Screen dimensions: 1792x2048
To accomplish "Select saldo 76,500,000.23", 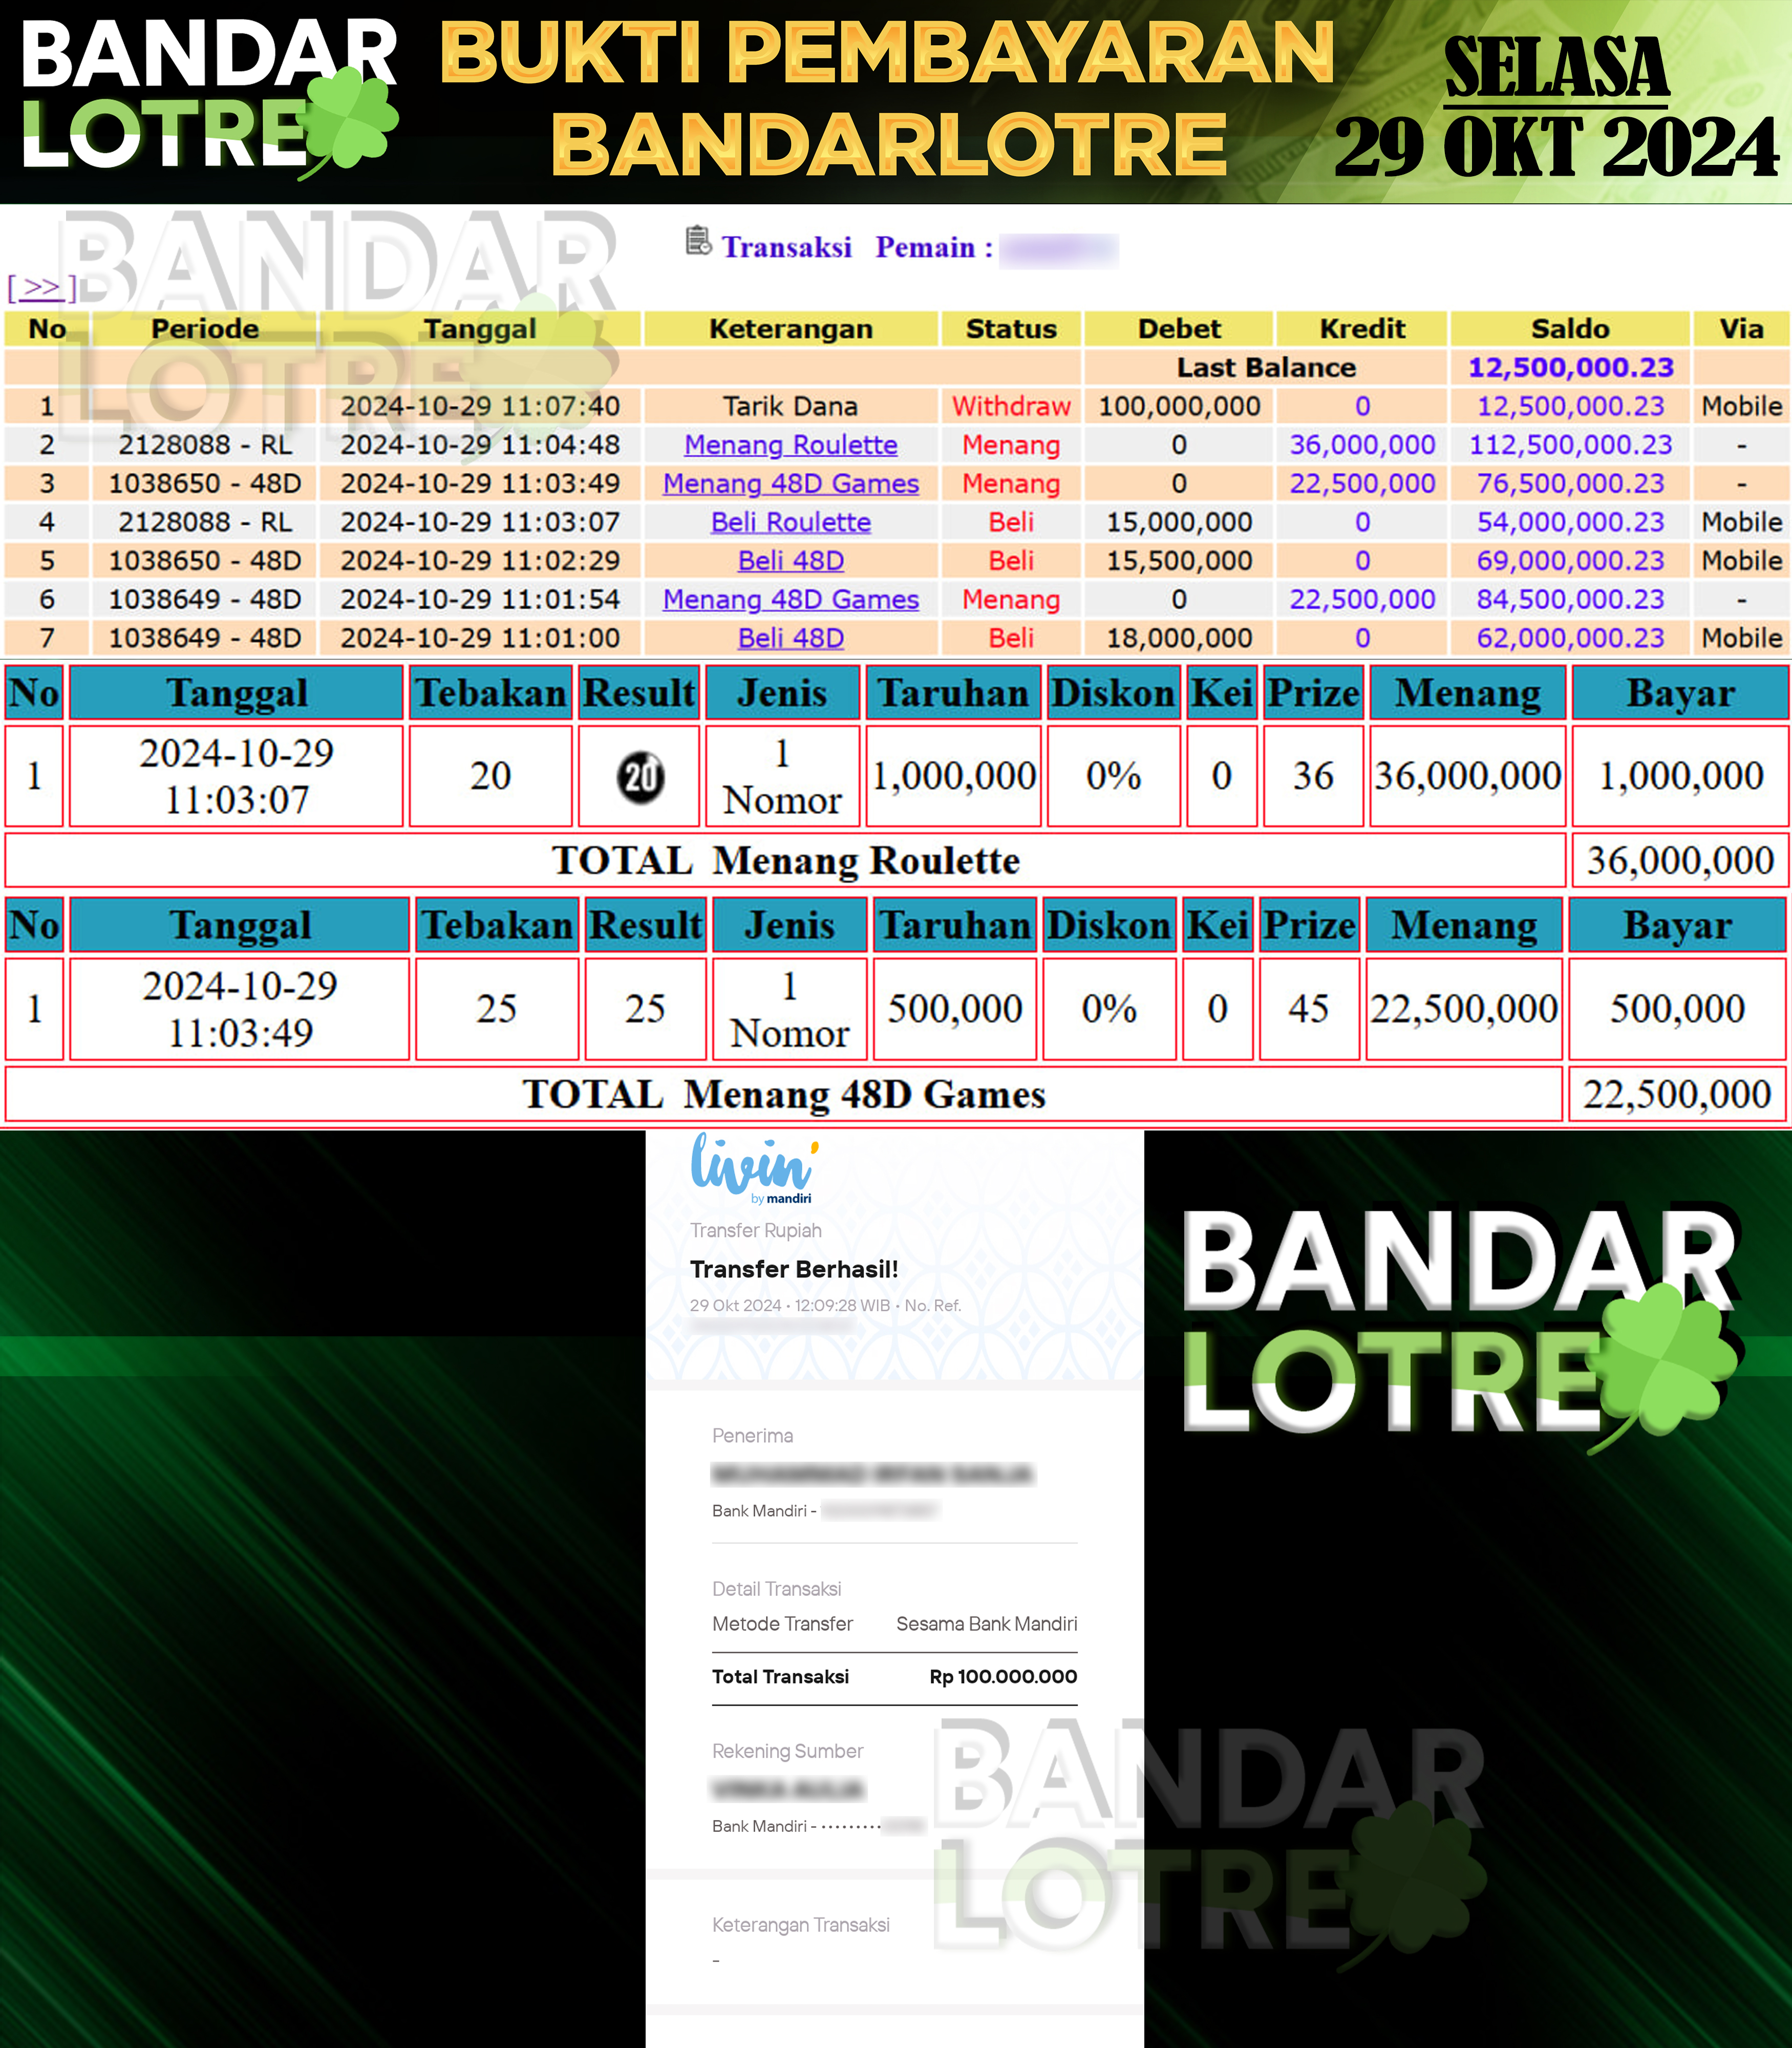I will click(x=1570, y=484).
